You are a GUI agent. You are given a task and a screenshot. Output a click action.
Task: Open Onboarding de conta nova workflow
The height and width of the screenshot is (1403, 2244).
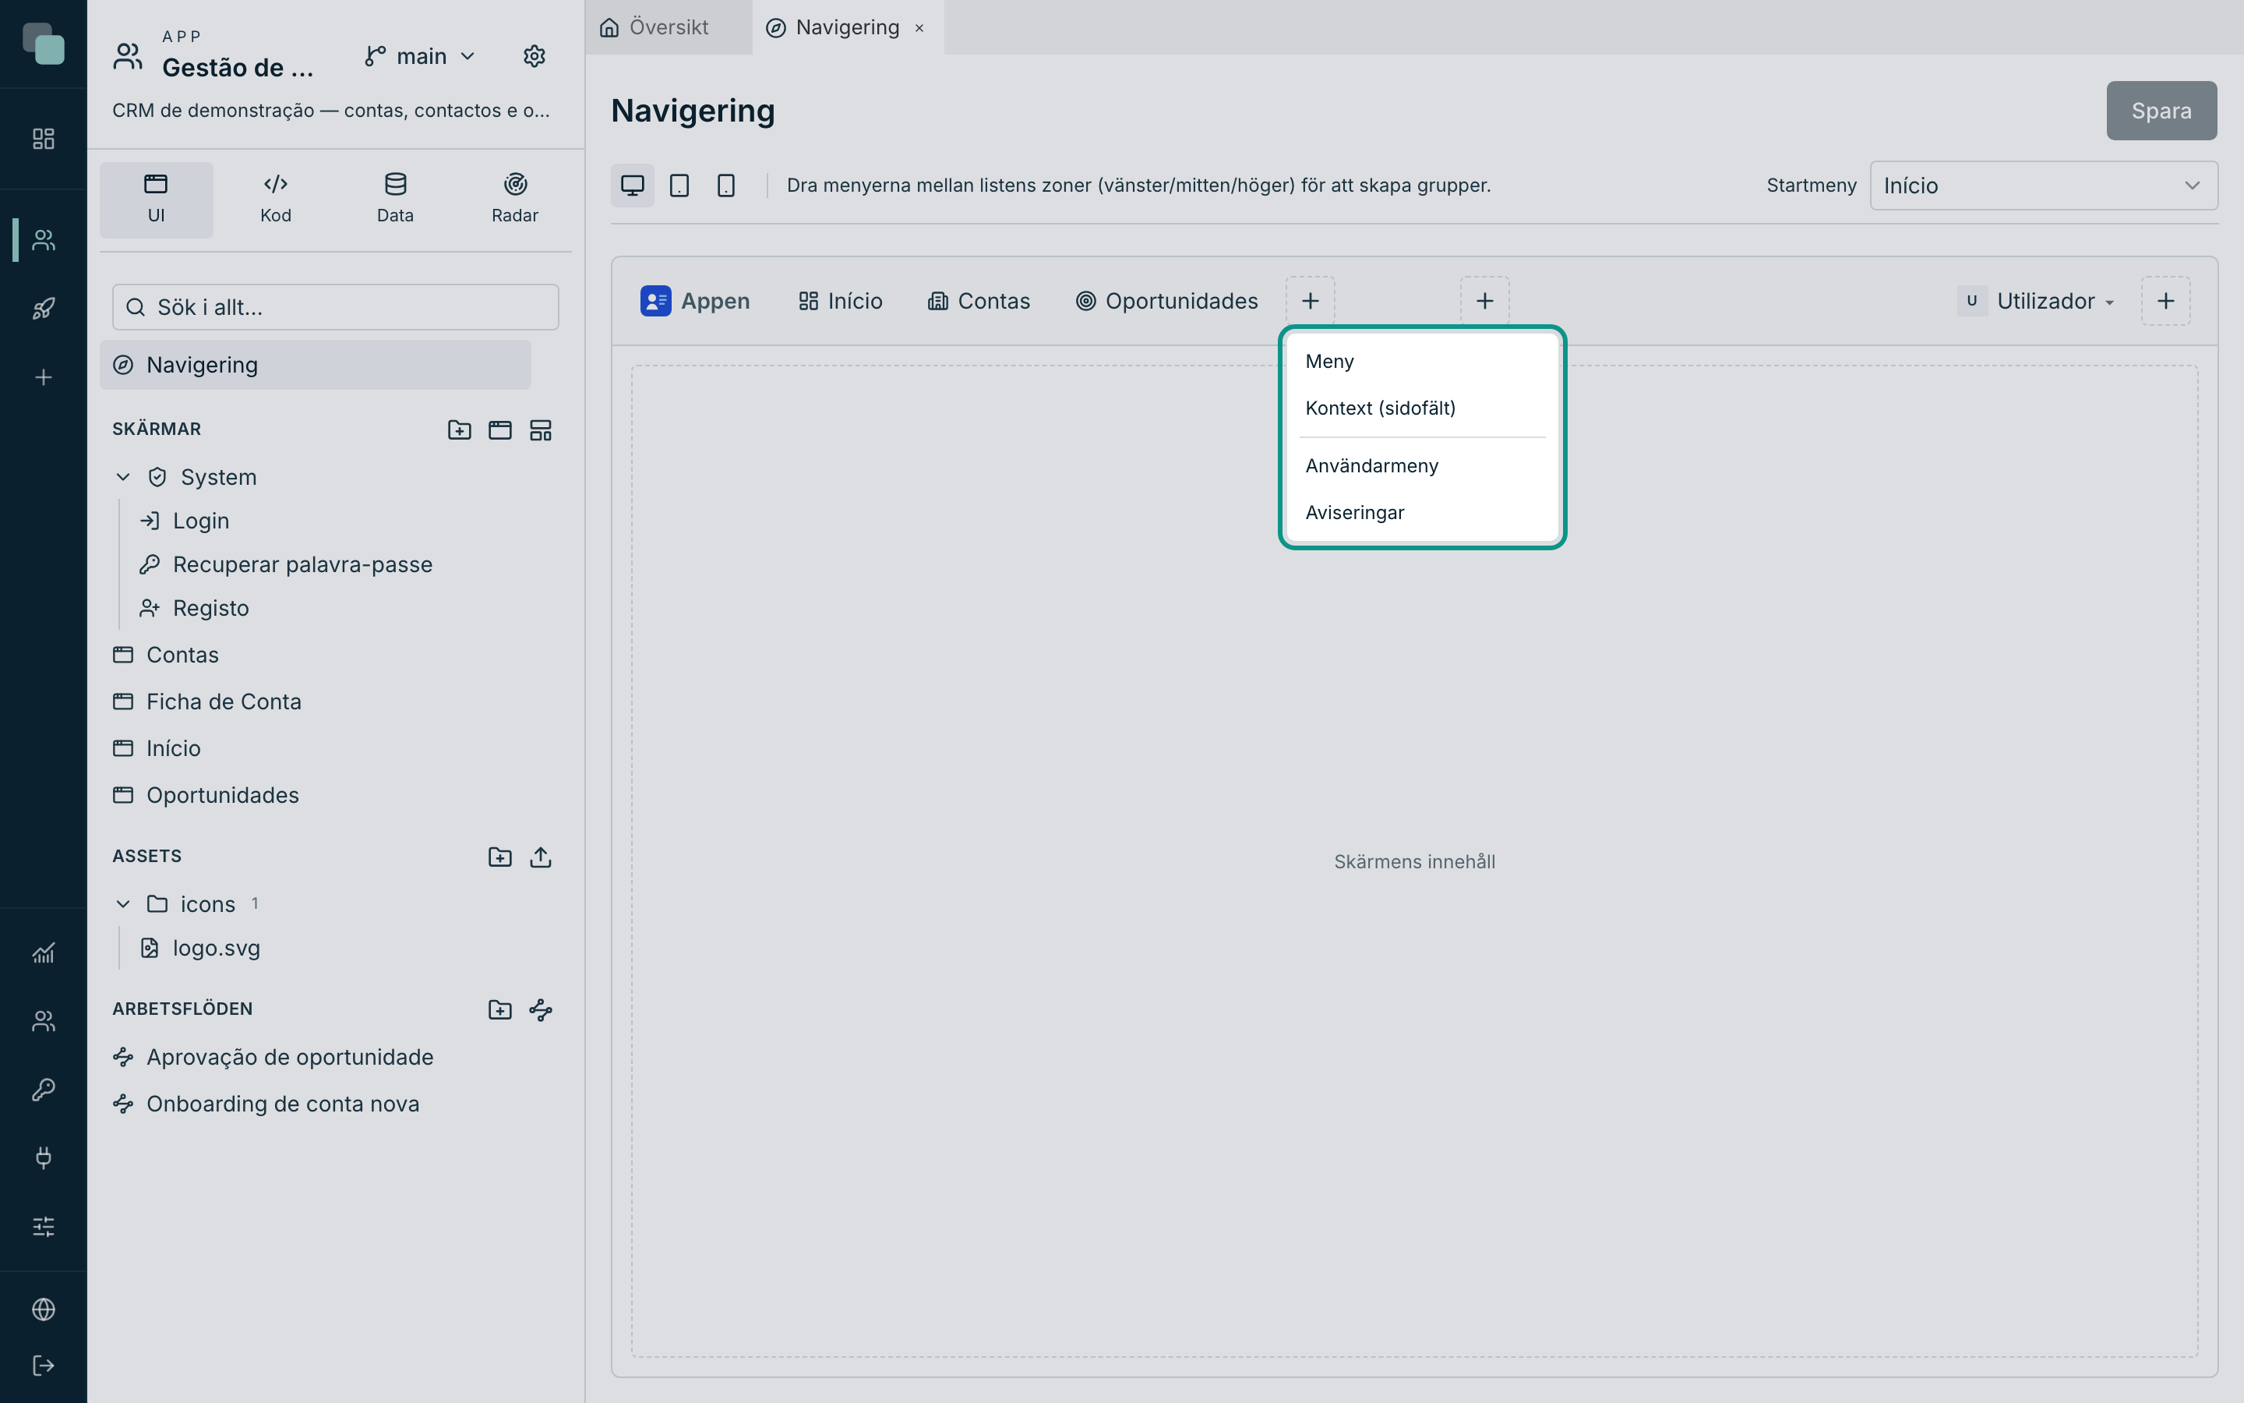pos(267,1103)
